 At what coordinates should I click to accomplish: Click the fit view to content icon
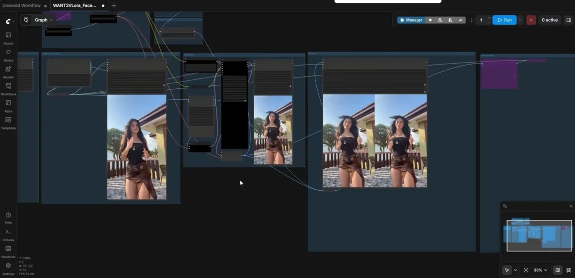tap(526, 270)
